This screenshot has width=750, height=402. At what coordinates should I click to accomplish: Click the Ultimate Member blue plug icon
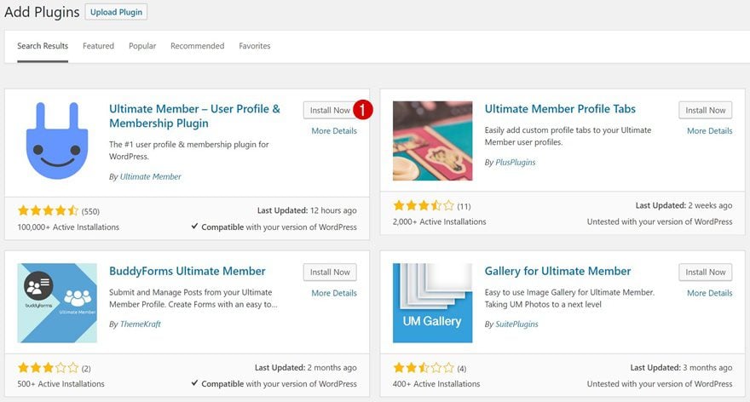point(57,141)
